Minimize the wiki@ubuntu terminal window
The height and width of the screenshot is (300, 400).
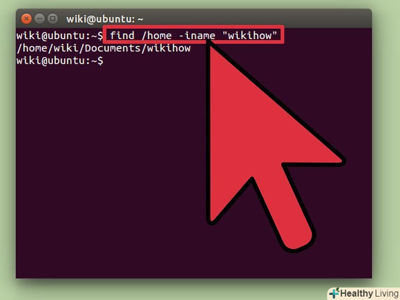click(40, 19)
